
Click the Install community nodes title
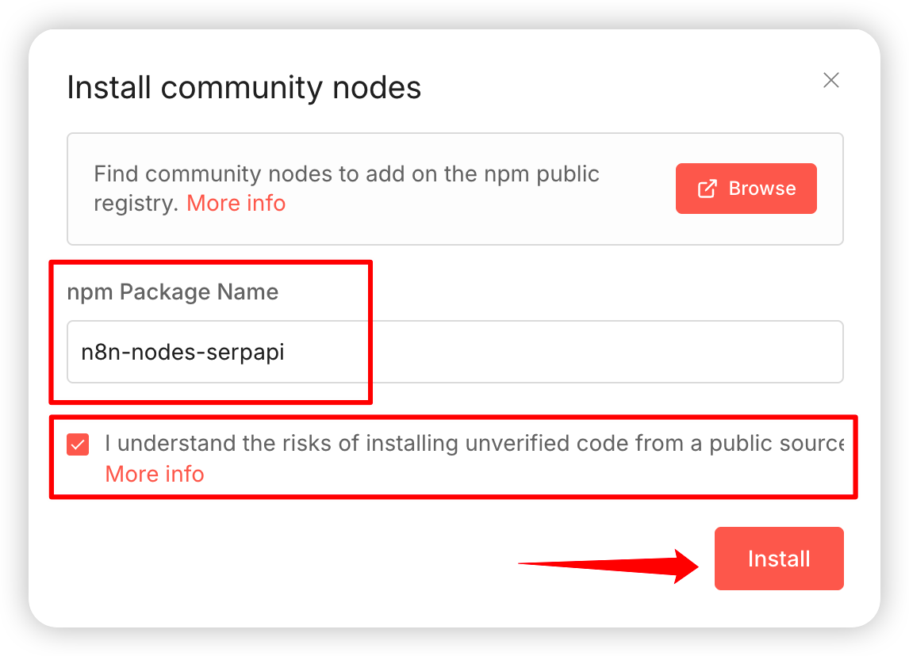[244, 87]
